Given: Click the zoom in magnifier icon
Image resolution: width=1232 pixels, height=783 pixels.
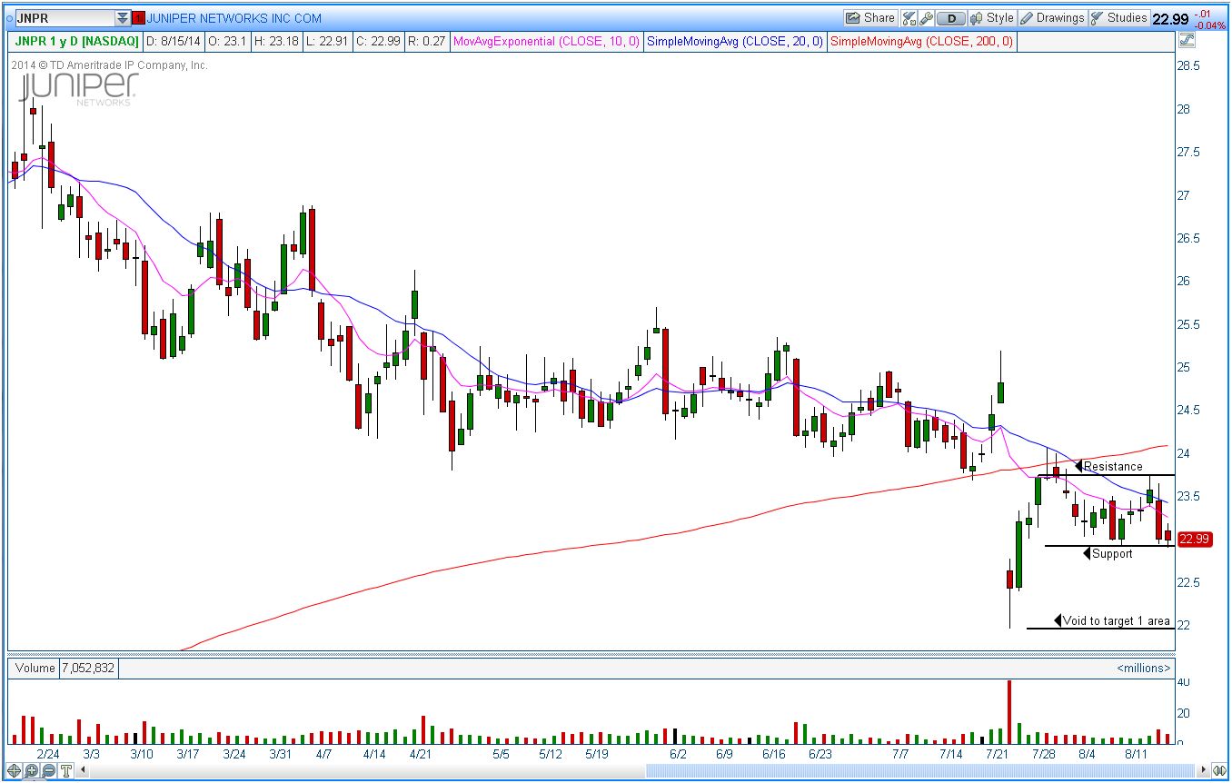Looking at the screenshot, I should coord(32,770).
